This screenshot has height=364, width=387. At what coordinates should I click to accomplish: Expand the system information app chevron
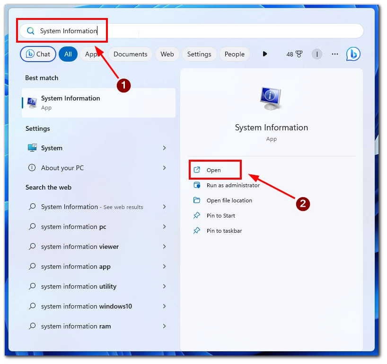click(x=164, y=266)
